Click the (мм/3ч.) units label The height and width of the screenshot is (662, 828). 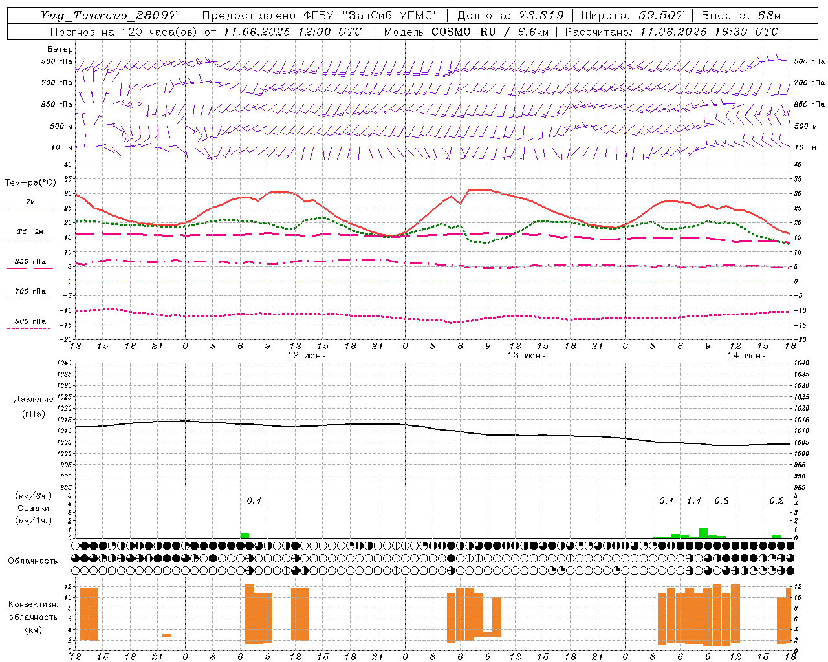tap(34, 496)
